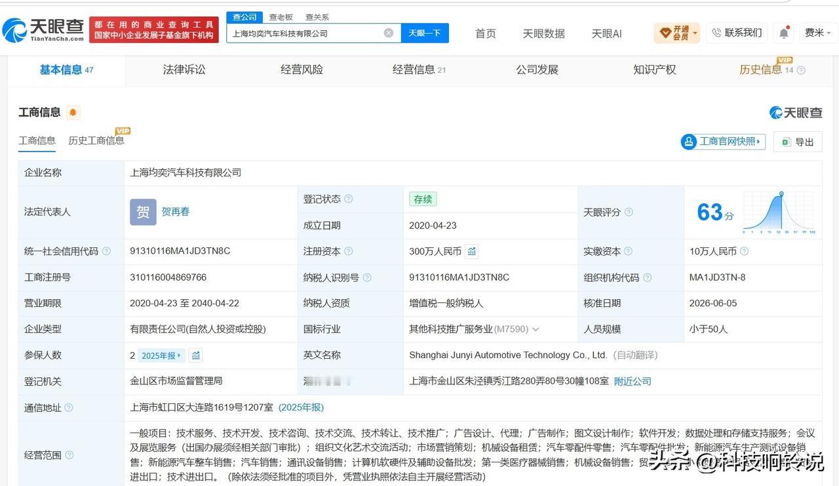
Task: Open 基本信息 tab
Action: click(66, 70)
